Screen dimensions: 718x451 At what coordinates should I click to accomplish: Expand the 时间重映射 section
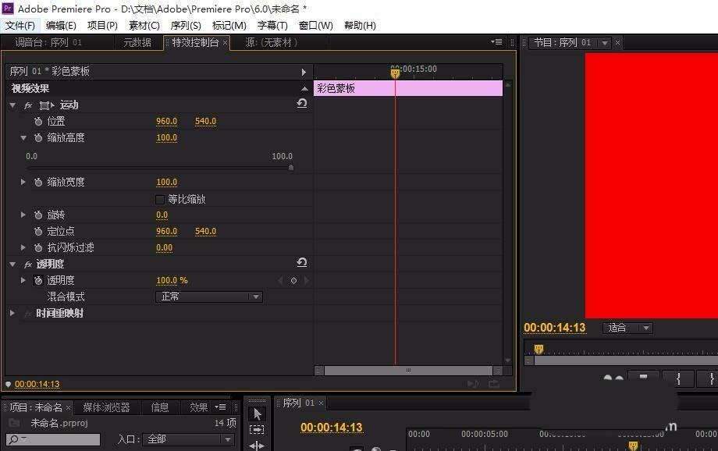[x=12, y=313]
